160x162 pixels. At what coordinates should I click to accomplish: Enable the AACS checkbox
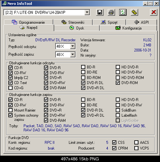click(136, 143)
